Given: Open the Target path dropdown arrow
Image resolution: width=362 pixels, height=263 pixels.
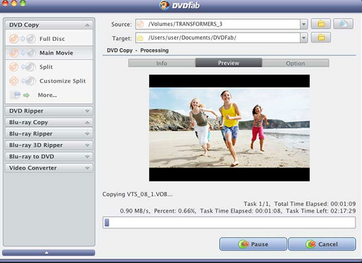Looking at the screenshot, I should (303, 38).
